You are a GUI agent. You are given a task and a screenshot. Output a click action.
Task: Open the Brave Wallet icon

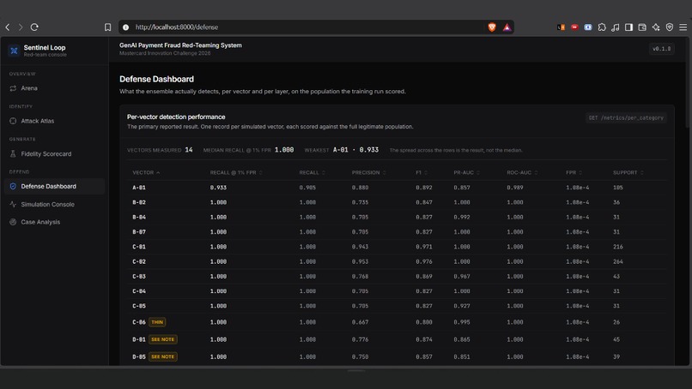(x=642, y=27)
